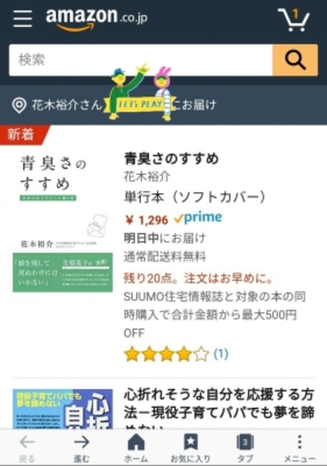327x466 pixels.
Task: Click author name 花木裕介
Action: pyautogui.click(x=147, y=177)
